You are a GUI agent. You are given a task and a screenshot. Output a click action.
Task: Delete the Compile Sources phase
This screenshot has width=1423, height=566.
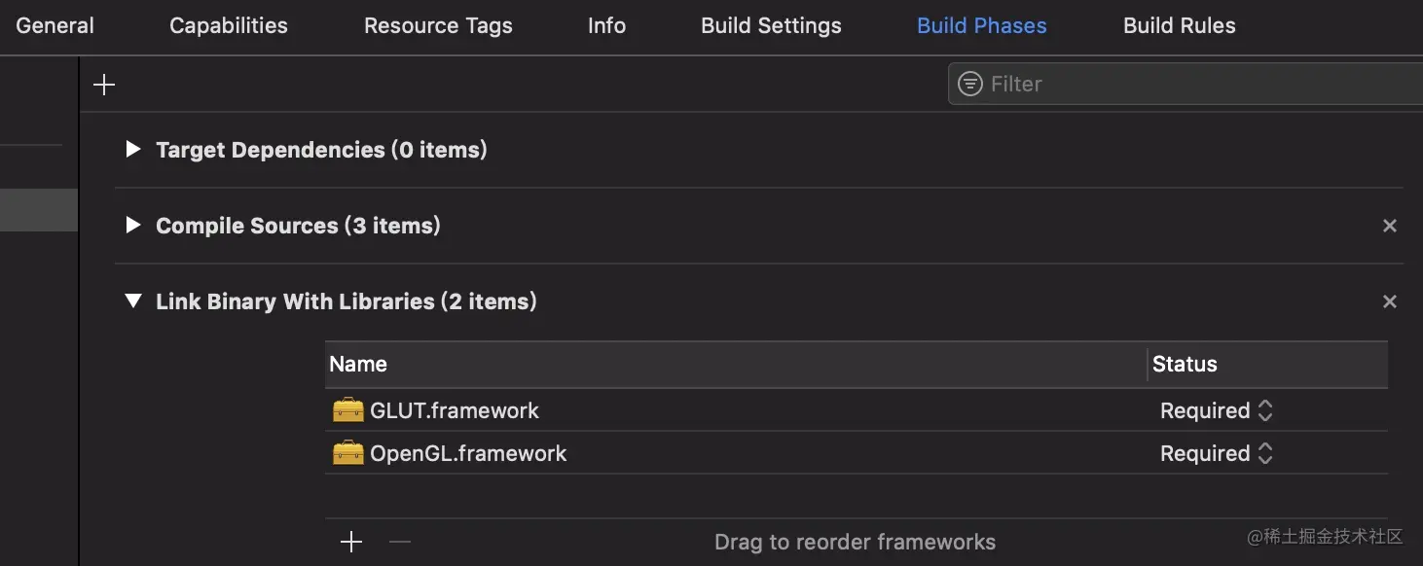[x=1389, y=226]
